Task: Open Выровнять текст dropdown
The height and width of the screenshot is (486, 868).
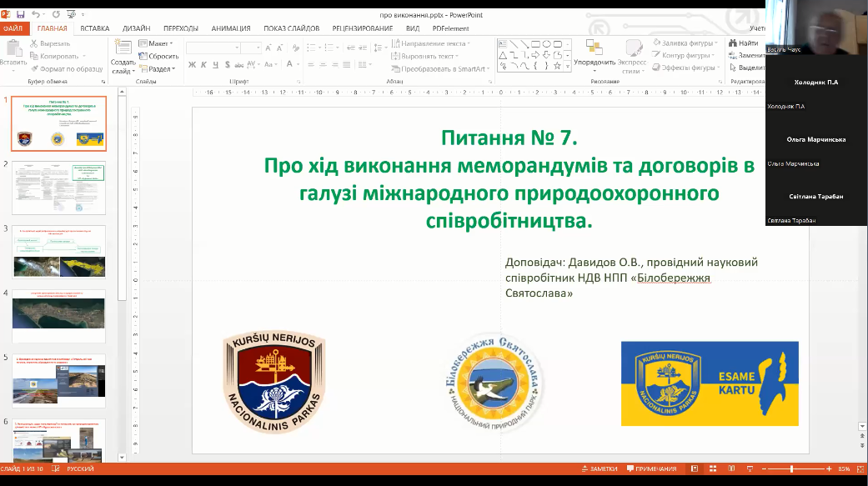Action: (424, 56)
